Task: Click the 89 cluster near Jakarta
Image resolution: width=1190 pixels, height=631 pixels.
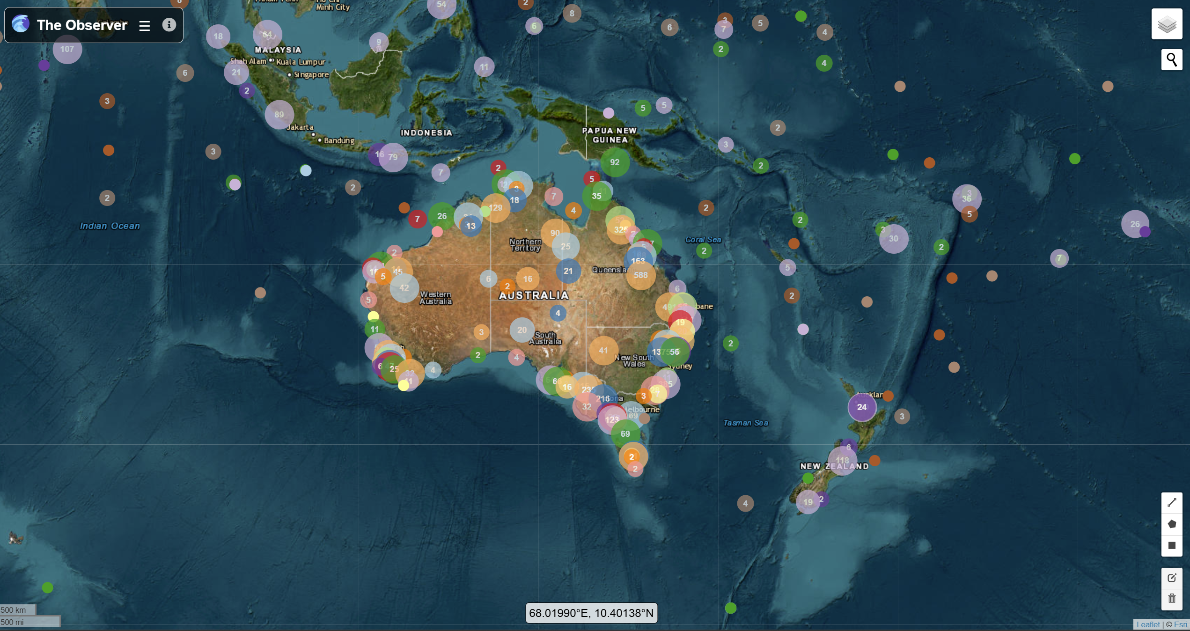Action: point(279,115)
